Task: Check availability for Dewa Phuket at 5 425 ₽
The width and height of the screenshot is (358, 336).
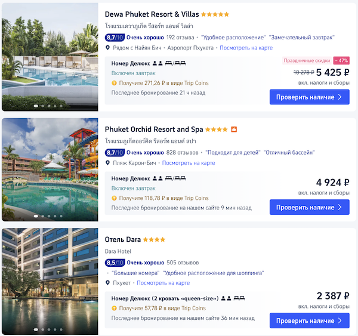Action: tap(309, 97)
